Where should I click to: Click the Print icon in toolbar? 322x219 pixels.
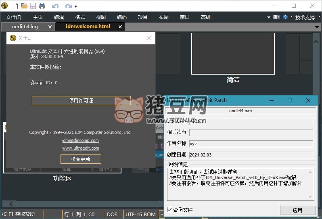point(42,6)
